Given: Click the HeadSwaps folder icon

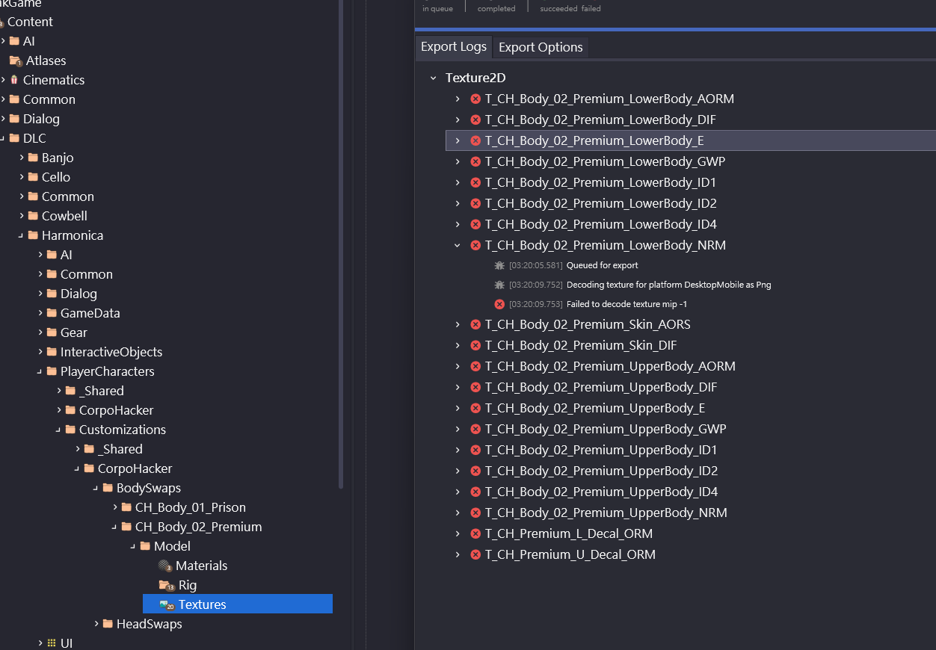Looking at the screenshot, I should tap(108, 624).
